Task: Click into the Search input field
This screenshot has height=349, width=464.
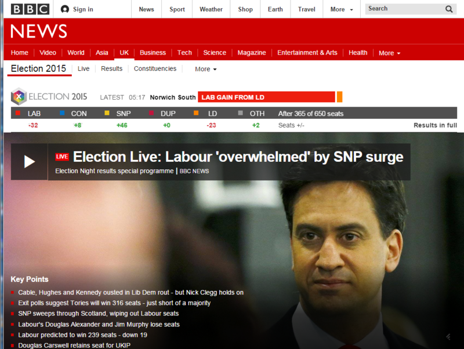Action: (404, 9)
